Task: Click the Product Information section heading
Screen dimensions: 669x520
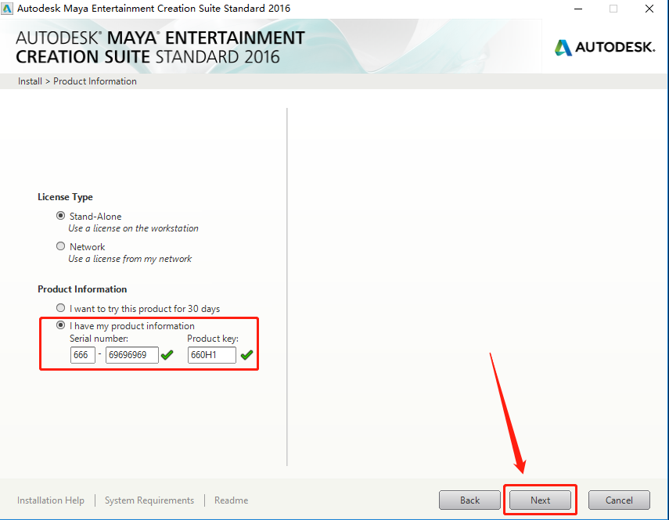Action: [x=82, y=289]
